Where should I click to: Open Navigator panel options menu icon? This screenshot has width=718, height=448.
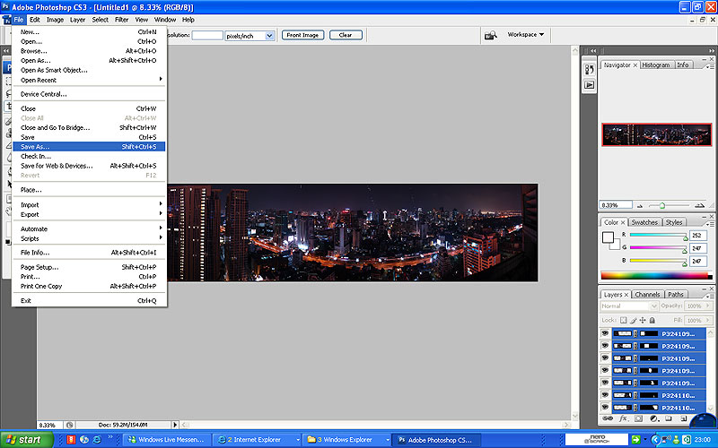tap(710, 66)
